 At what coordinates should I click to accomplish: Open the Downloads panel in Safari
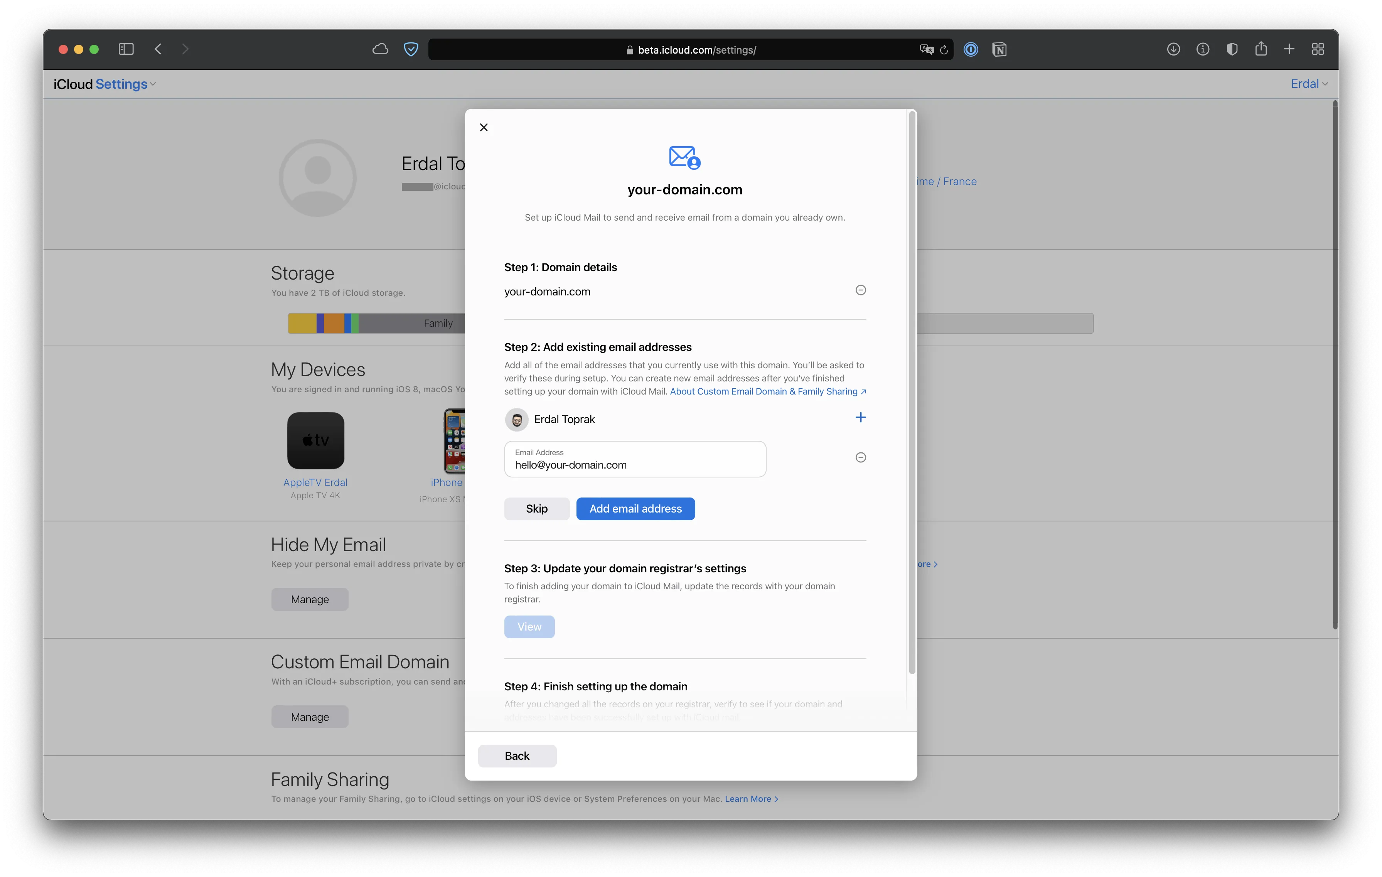click(x=1173, y=49)
